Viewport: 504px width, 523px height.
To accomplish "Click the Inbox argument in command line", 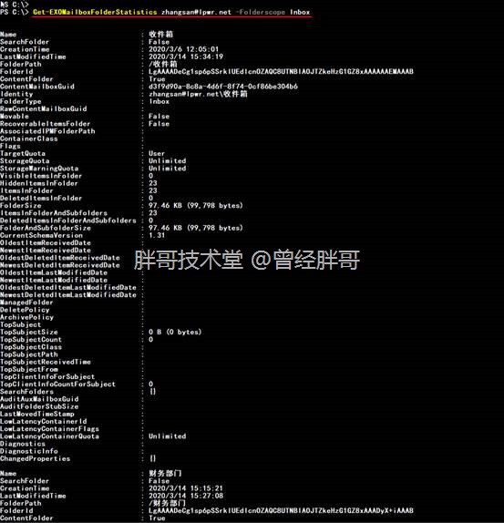I will click(x=300, y=13).
